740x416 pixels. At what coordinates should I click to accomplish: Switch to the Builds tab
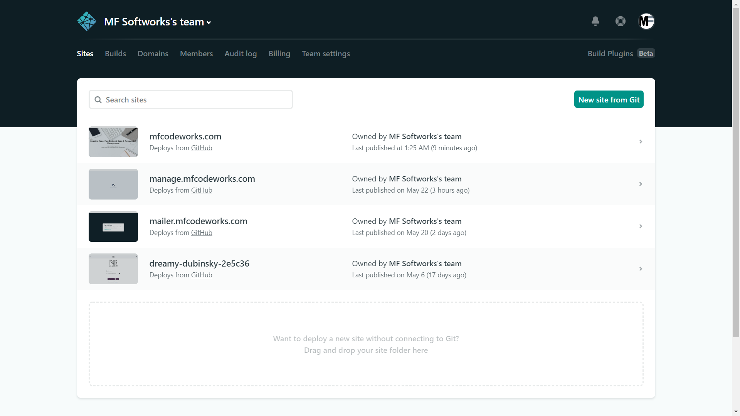tap(115, 54)
